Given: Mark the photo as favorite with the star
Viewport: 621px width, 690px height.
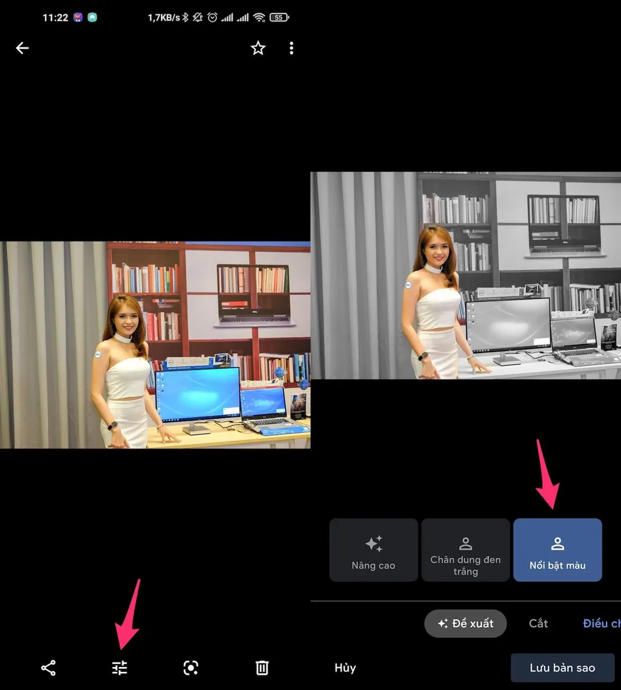Looking at the screenshot, I should click(258, 48).
